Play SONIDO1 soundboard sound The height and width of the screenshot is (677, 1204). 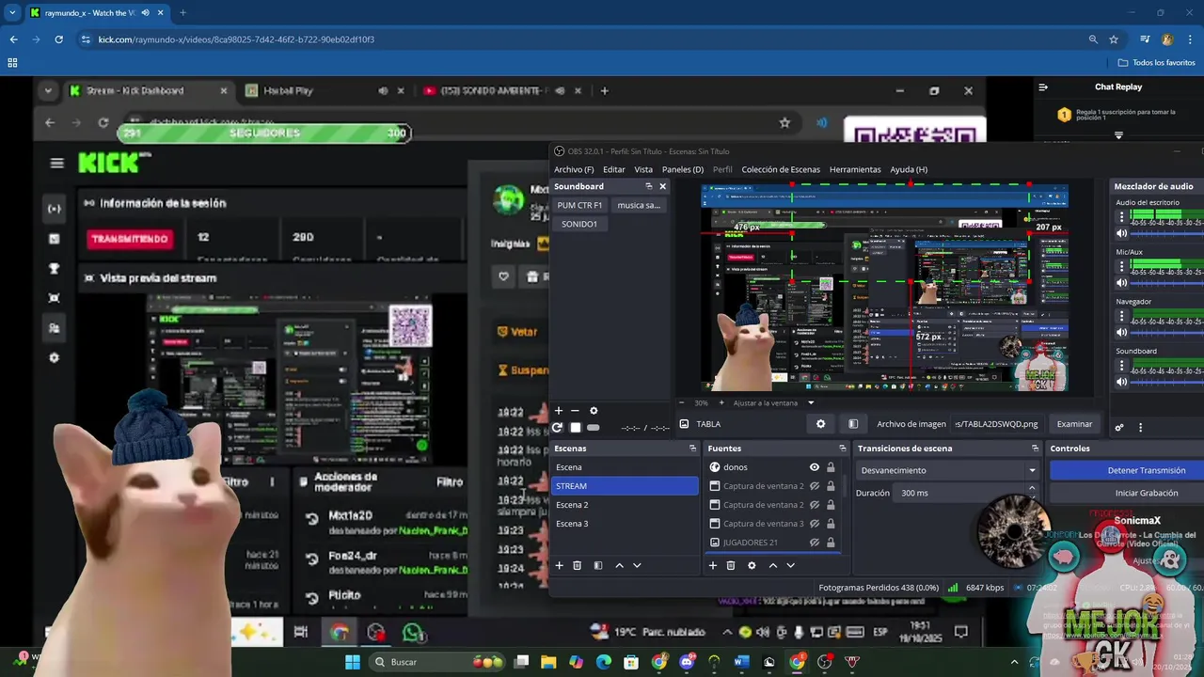click(x=579, y=224)
